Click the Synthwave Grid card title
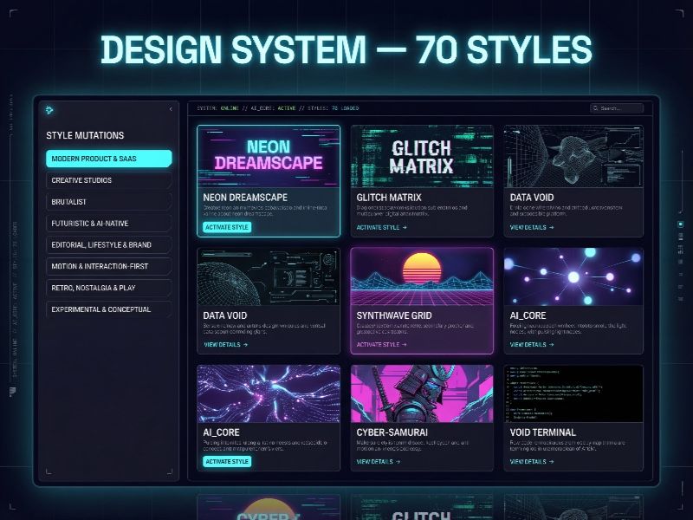The image size is (693, 520). click(394, 315)
